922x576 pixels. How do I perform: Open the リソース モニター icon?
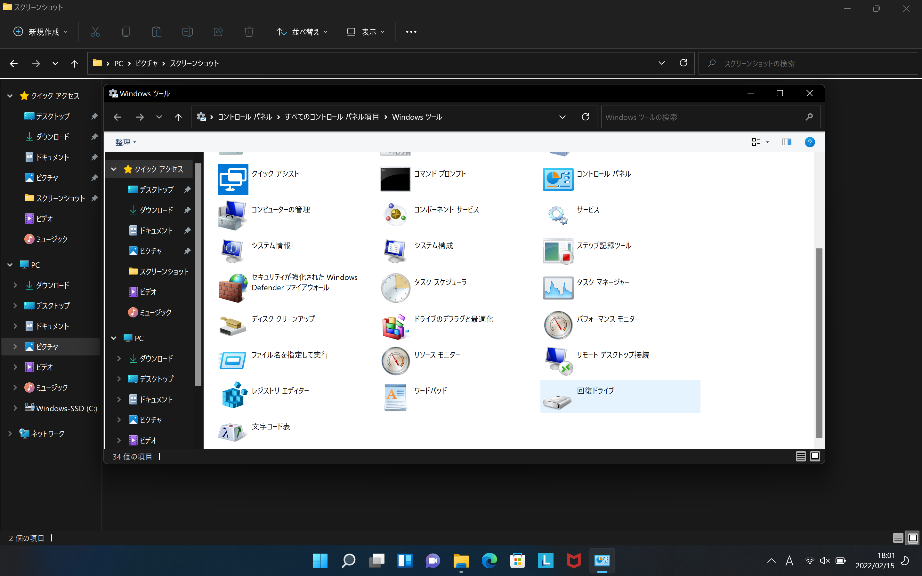[x=395, y=361]
